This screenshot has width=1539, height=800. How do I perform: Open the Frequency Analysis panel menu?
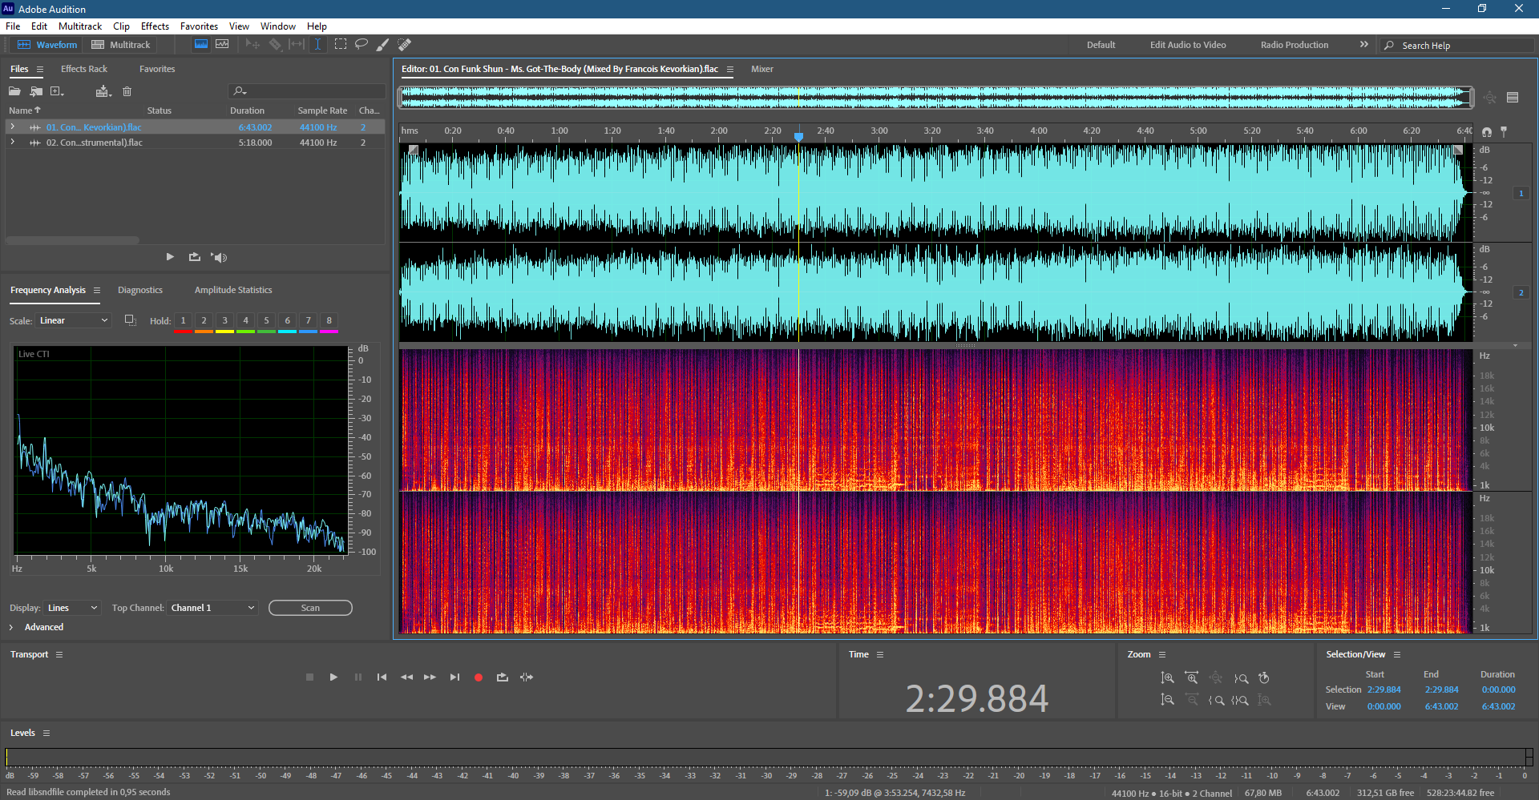point(97,291)
